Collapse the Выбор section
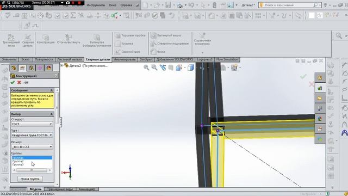The image size is (348, 196). pos(52,114)
